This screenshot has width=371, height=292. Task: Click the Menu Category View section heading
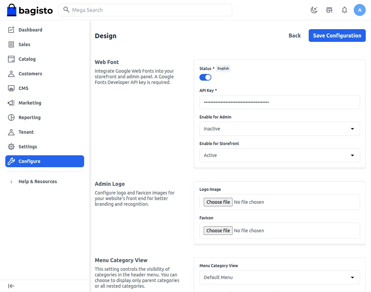[121, 260]
